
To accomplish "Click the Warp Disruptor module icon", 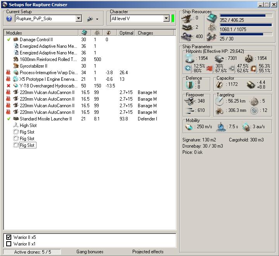I will 16,72.
